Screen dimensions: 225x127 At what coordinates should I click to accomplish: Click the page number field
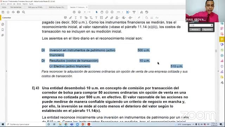[85, 12]
